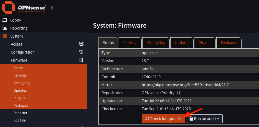The height and width of the screenshot is (127, 259).
Task: Click the Access users icon
Action: click(81, 44)
